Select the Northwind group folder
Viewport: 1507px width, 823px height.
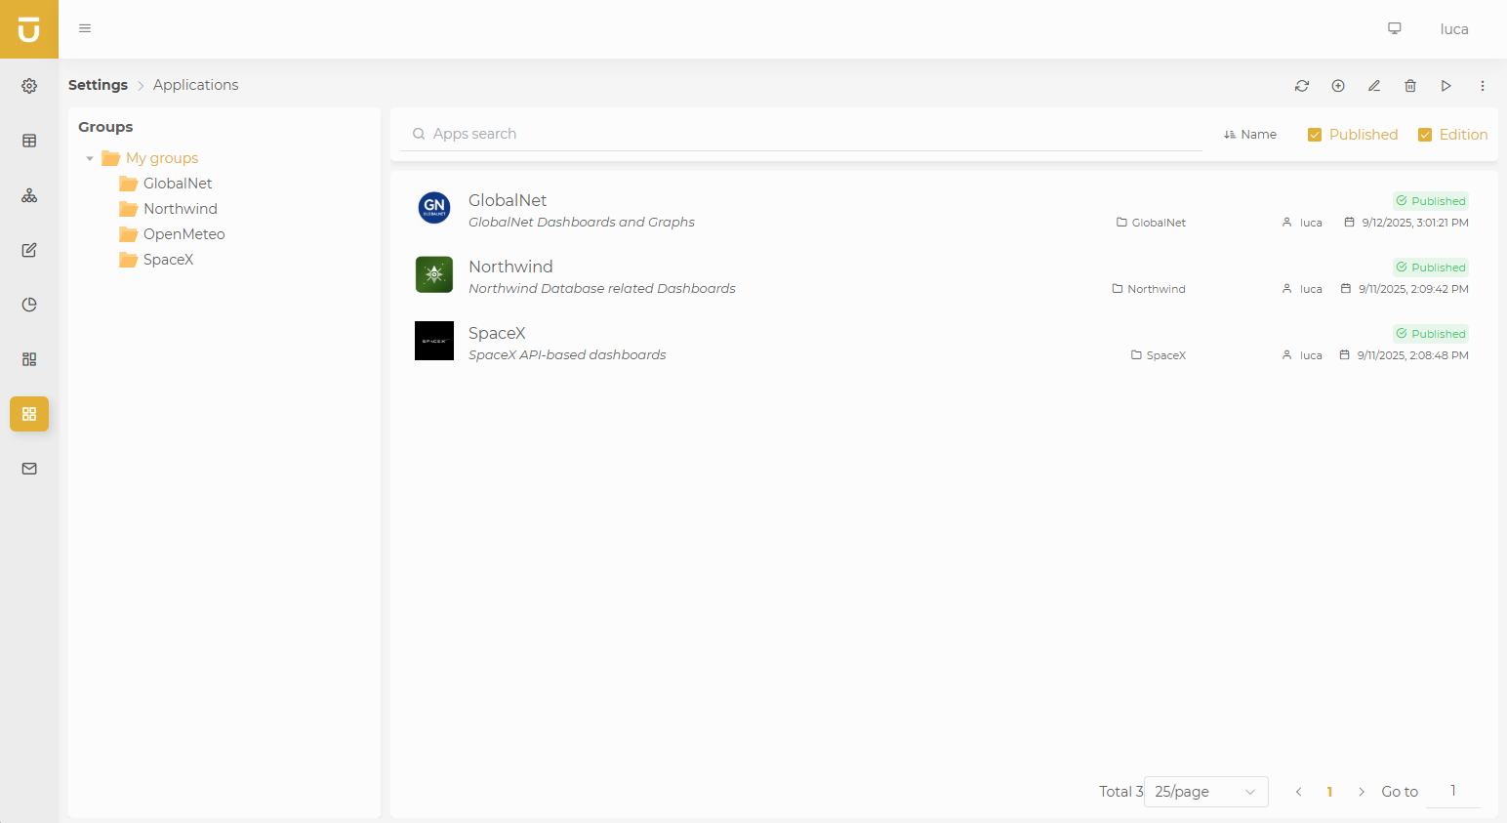click(180, 209)
